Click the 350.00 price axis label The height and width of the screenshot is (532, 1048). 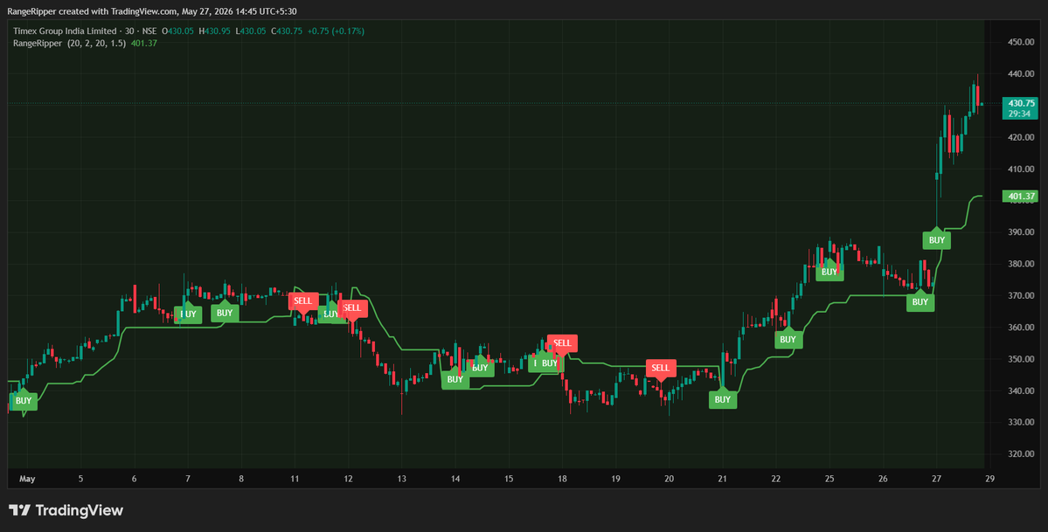tap(1021, 359)
